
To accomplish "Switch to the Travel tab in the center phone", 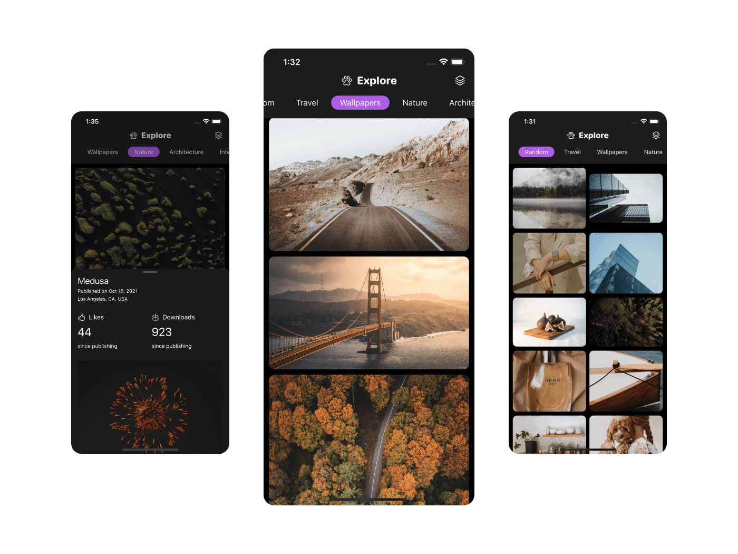I will [x=307, y=103].
